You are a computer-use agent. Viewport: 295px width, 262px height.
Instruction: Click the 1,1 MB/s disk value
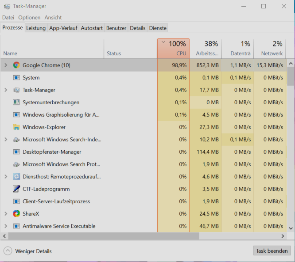(241, 65)
